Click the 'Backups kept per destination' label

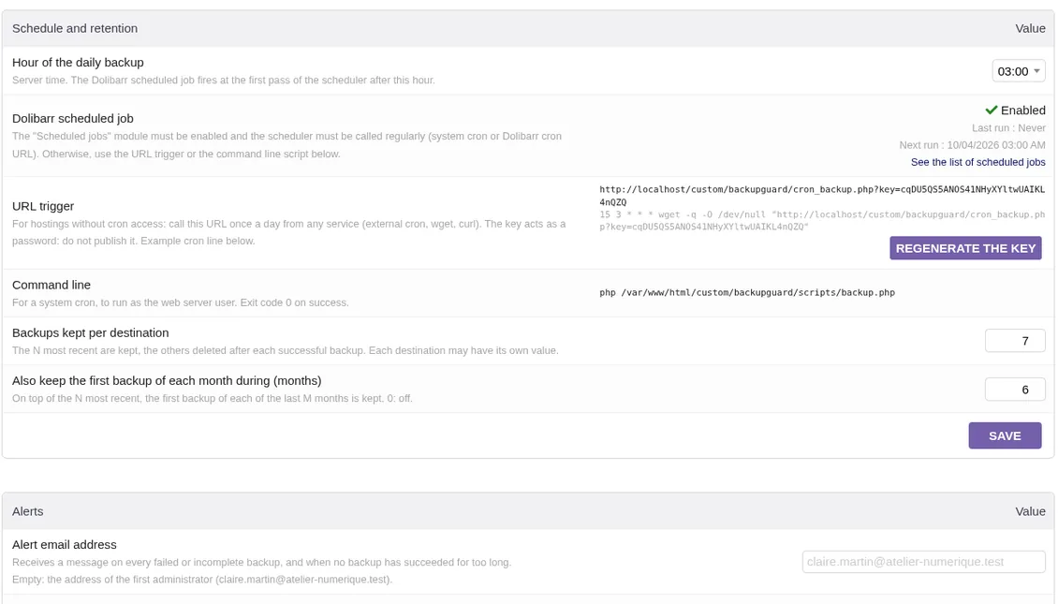pyautogui.click(x=91, y=333)
